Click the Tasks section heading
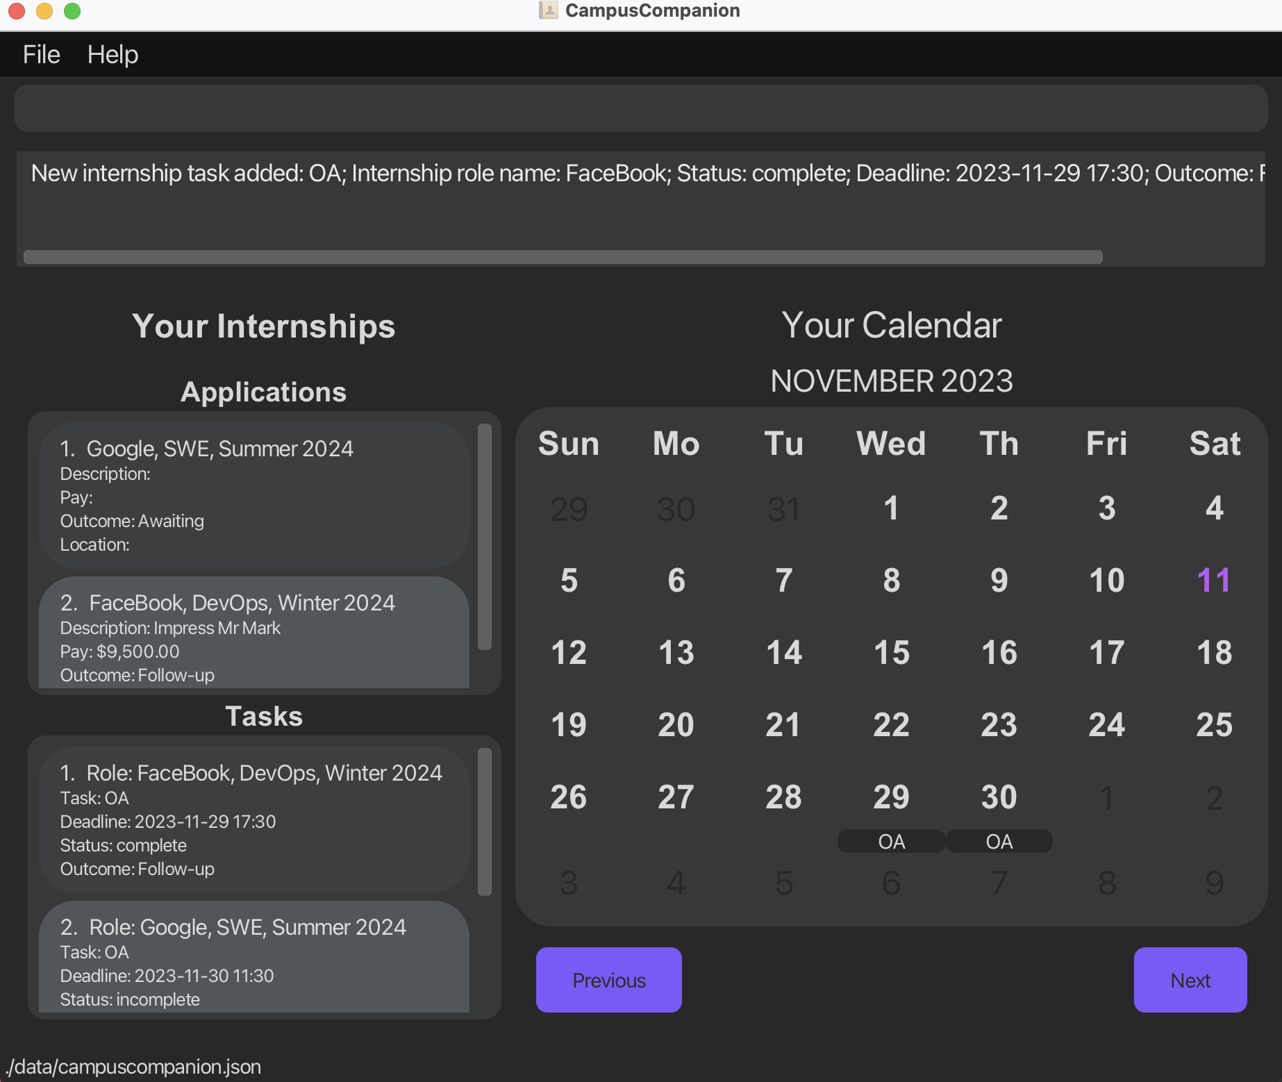Screen dimensions: 1282x1082 click(264, 716)
